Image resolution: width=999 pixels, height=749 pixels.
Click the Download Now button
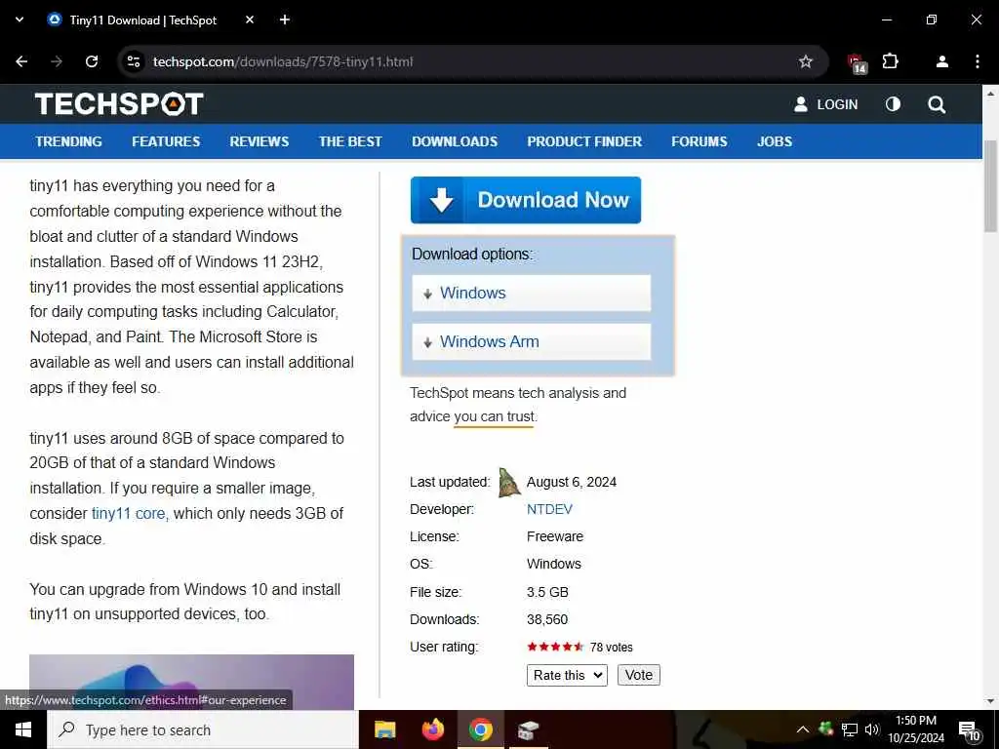pos(526,200)
